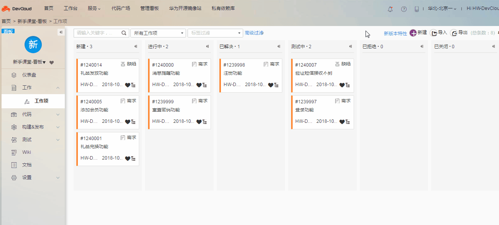Click the magnifier icon in the keyword search box
The image size is (499, 225).
124,33
